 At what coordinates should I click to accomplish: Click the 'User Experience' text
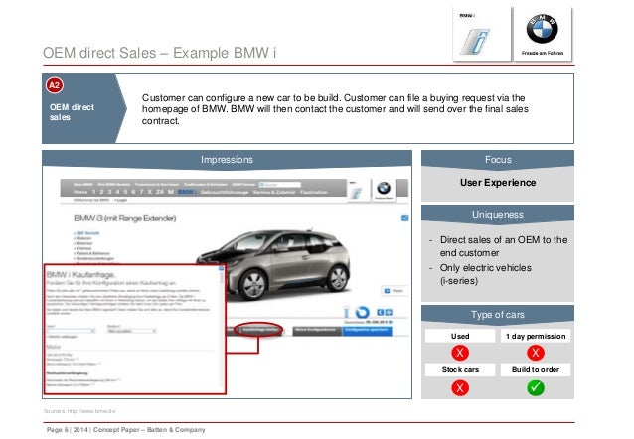498,183
